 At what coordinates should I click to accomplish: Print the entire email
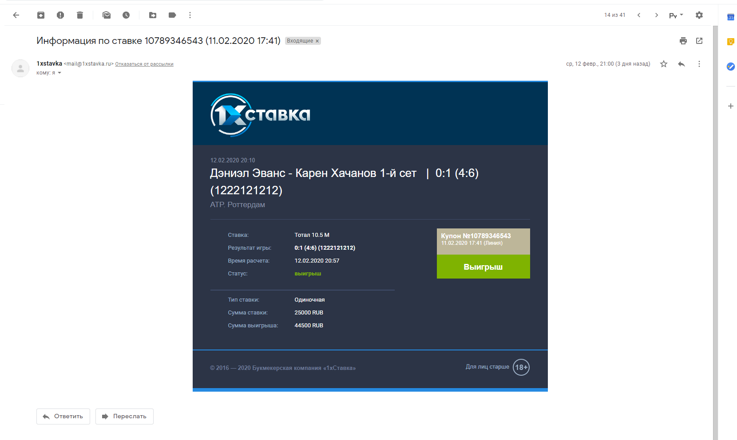coord(683,41)
